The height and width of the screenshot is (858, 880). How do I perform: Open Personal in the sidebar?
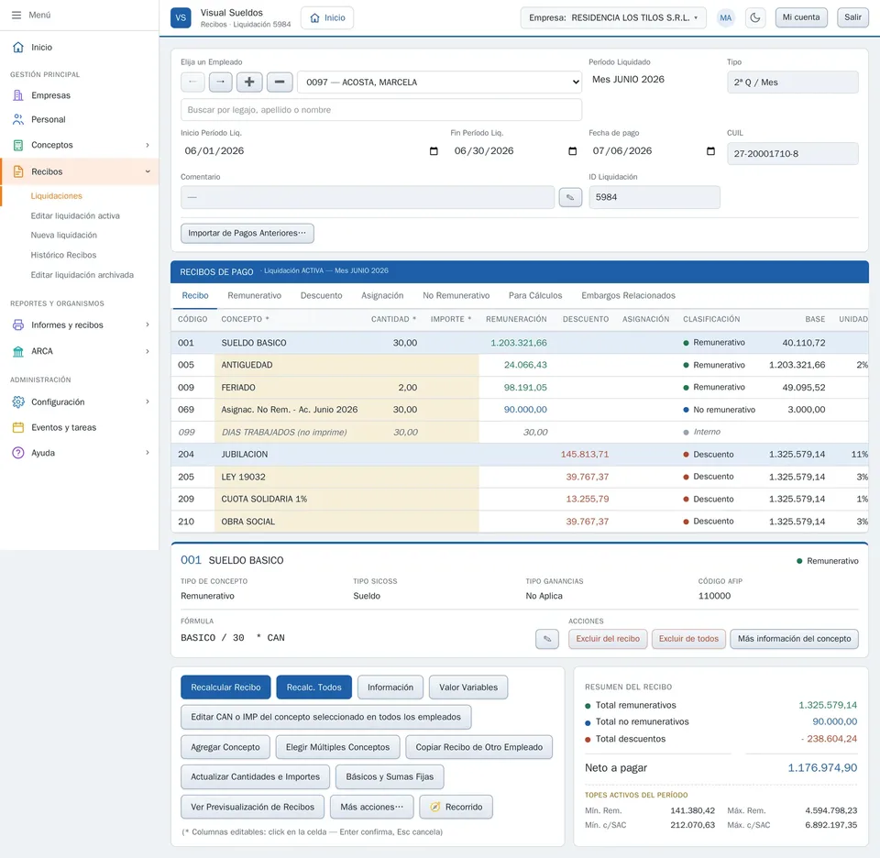pyautogui.click(x=80, y=119)
